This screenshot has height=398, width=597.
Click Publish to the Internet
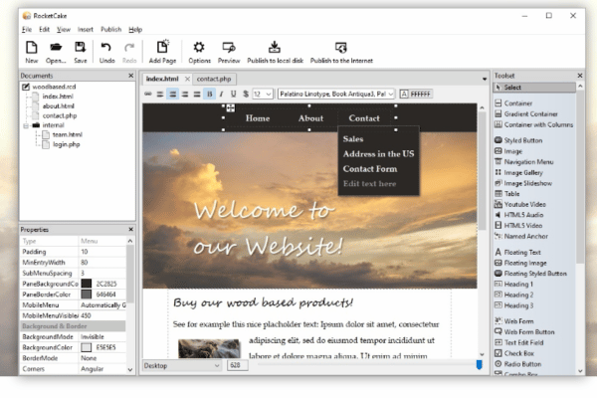(341, 52)
